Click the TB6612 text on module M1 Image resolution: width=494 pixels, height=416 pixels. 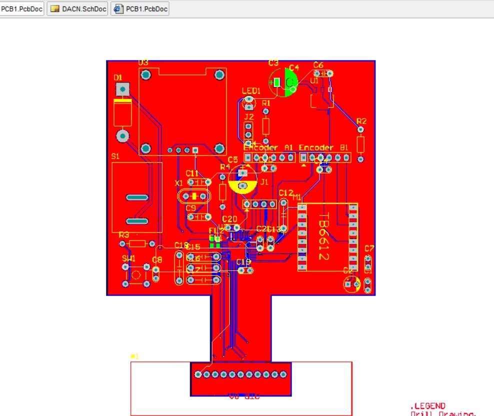(324, 236)
